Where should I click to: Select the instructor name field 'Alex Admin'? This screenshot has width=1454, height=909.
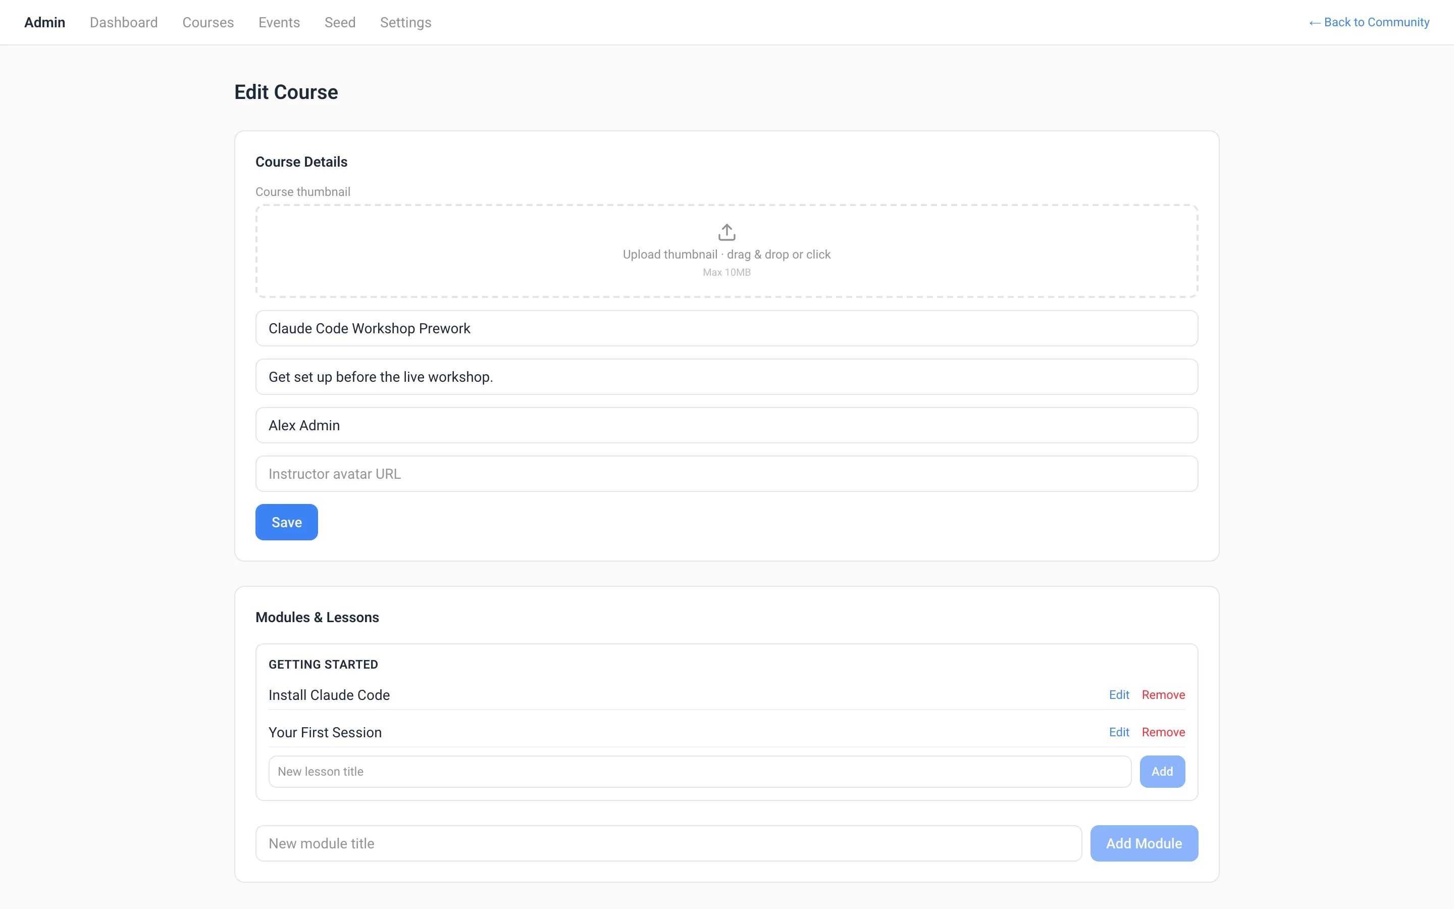coord(726,425)
